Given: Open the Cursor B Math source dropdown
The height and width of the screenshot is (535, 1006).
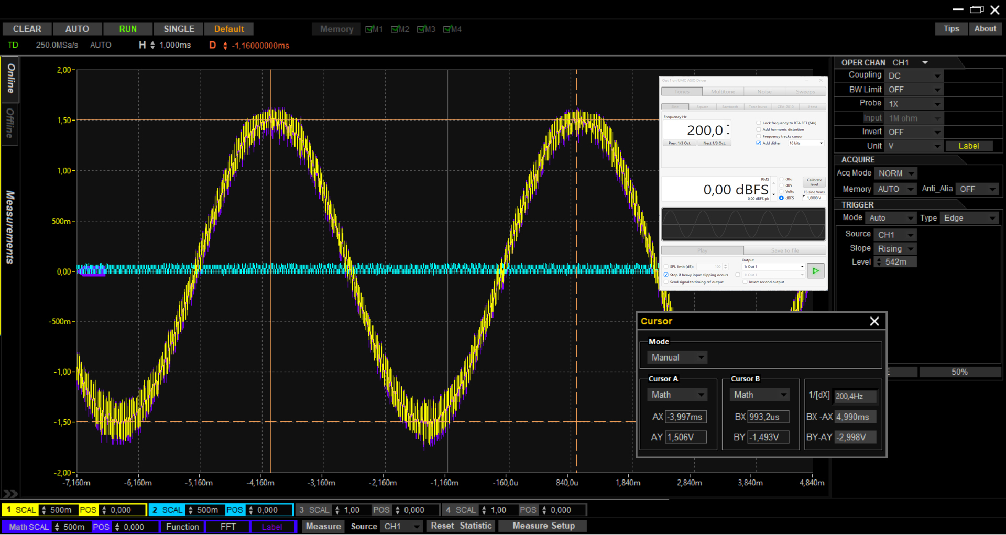Looking at the screenshot, I should click(x=760, y=395).
